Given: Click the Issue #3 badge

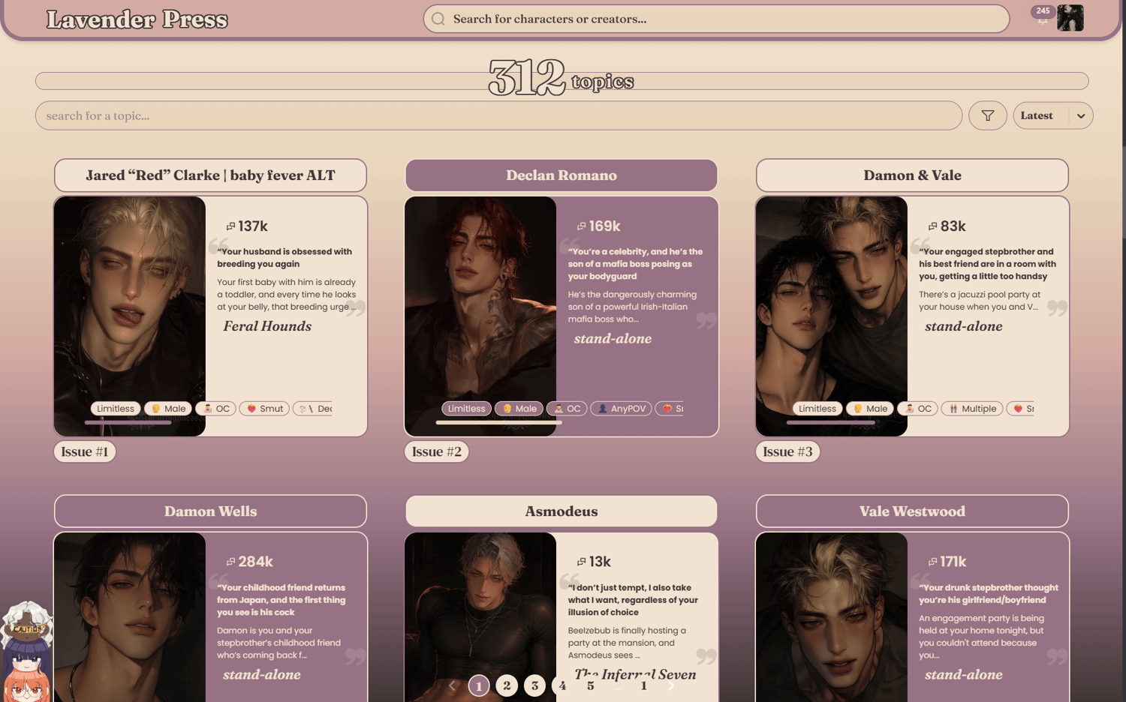Looking at the screenshot, I should [787, 451].
